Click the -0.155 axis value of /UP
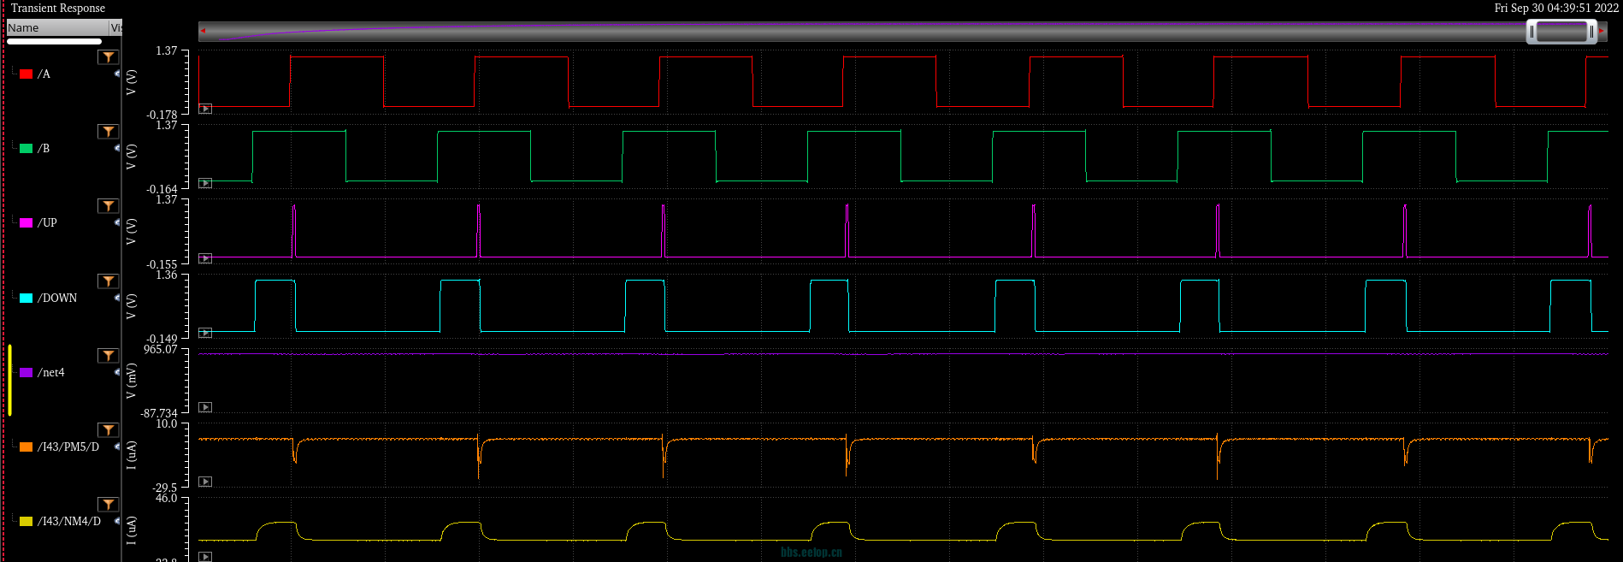Screen dimensions: 1623x562 [162, 264]
